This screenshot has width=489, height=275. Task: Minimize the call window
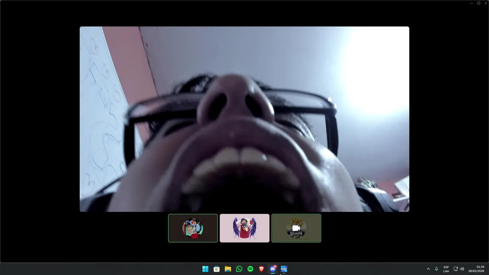tap(472, 3)
